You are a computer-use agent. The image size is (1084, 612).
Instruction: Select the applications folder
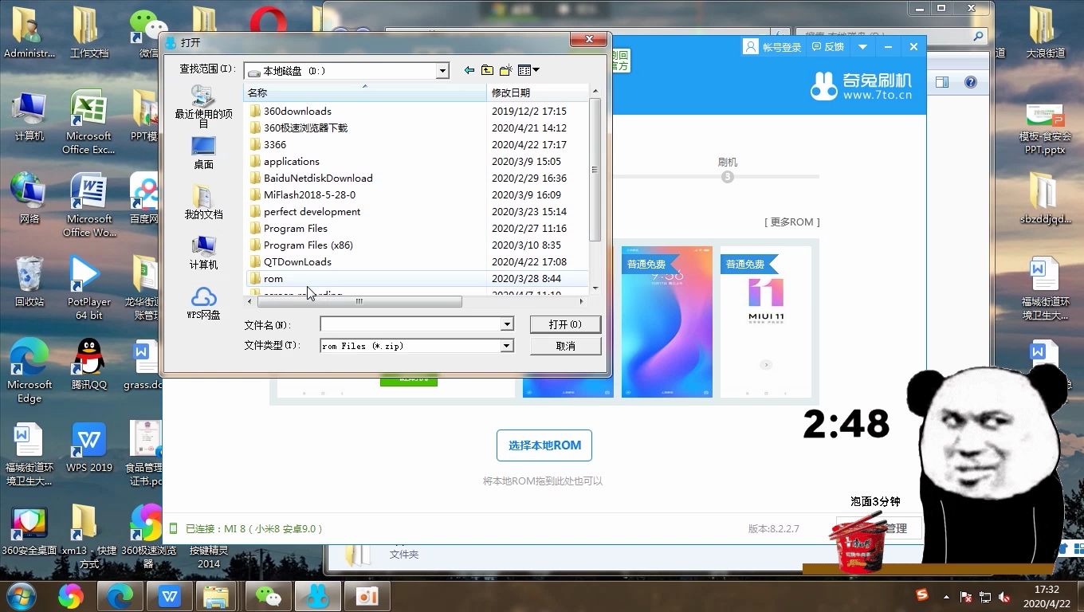tap(291, 161)
